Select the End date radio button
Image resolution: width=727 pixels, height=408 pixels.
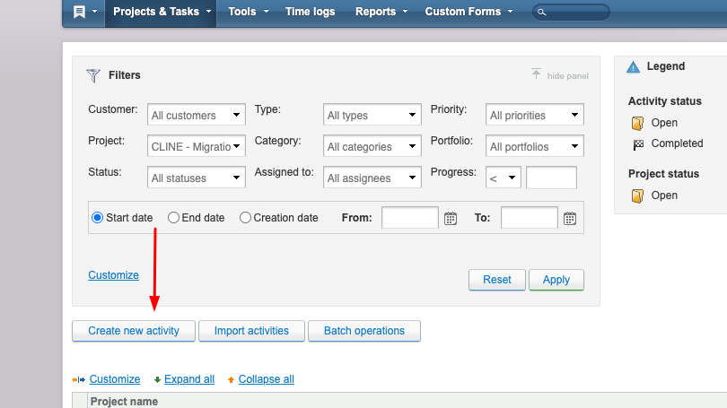coord(173,218)
